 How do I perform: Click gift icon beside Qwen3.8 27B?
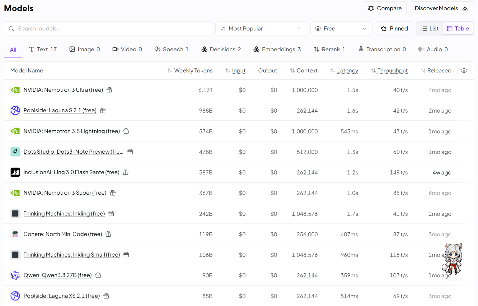pyautogui.click(x=98, y=275)
